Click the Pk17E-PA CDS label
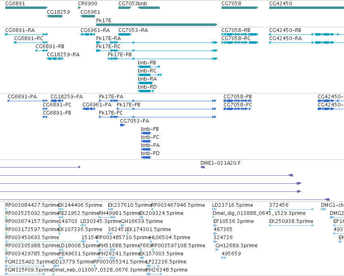 111,97
